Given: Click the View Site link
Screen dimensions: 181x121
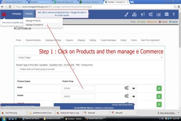Looking at the screenshot, I should pyautogui.click(x=152, y=22).
